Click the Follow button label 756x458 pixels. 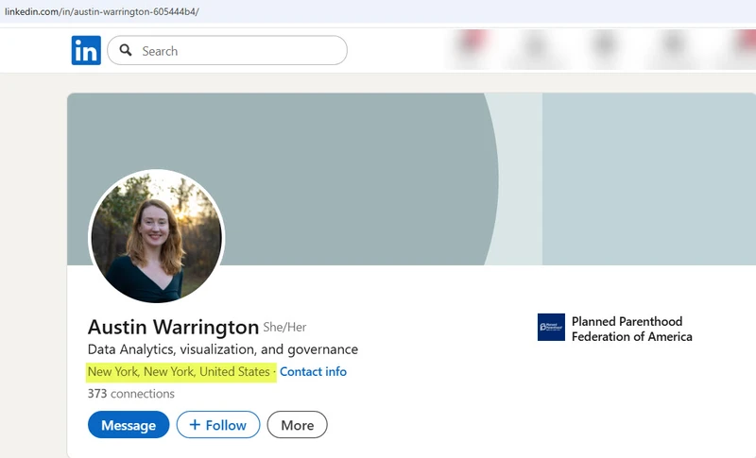click(x=226, y=425)
